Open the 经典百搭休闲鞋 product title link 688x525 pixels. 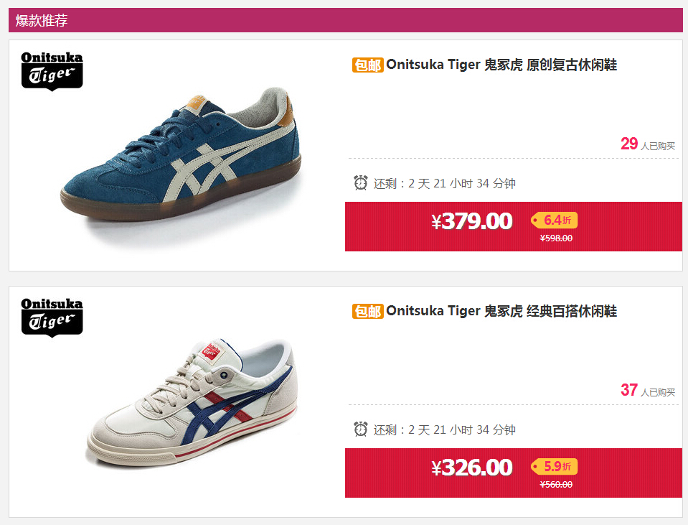[x=501, y=312]
